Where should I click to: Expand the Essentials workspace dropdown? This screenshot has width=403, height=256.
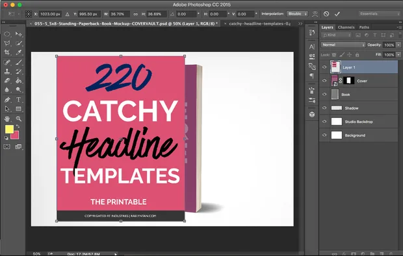point(379,14)
